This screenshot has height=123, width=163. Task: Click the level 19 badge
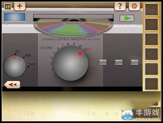click(x=7, y=7)
